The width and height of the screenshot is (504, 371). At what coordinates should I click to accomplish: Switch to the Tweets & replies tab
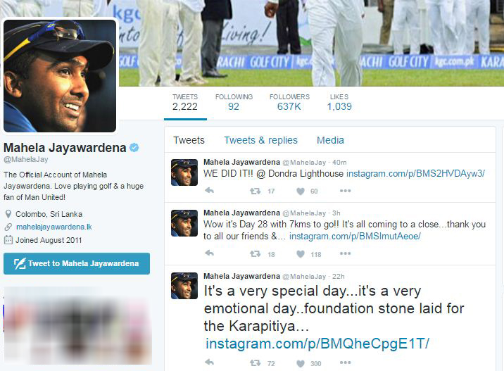[260, 140]
